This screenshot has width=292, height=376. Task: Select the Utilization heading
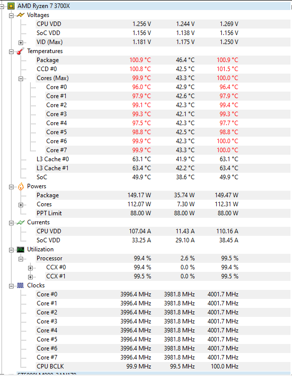(40, 249)
